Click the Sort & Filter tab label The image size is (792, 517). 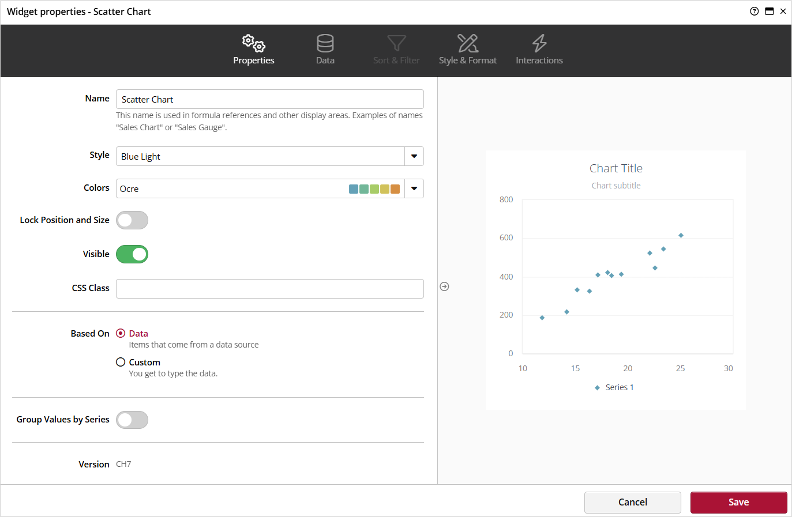(396, 61)
